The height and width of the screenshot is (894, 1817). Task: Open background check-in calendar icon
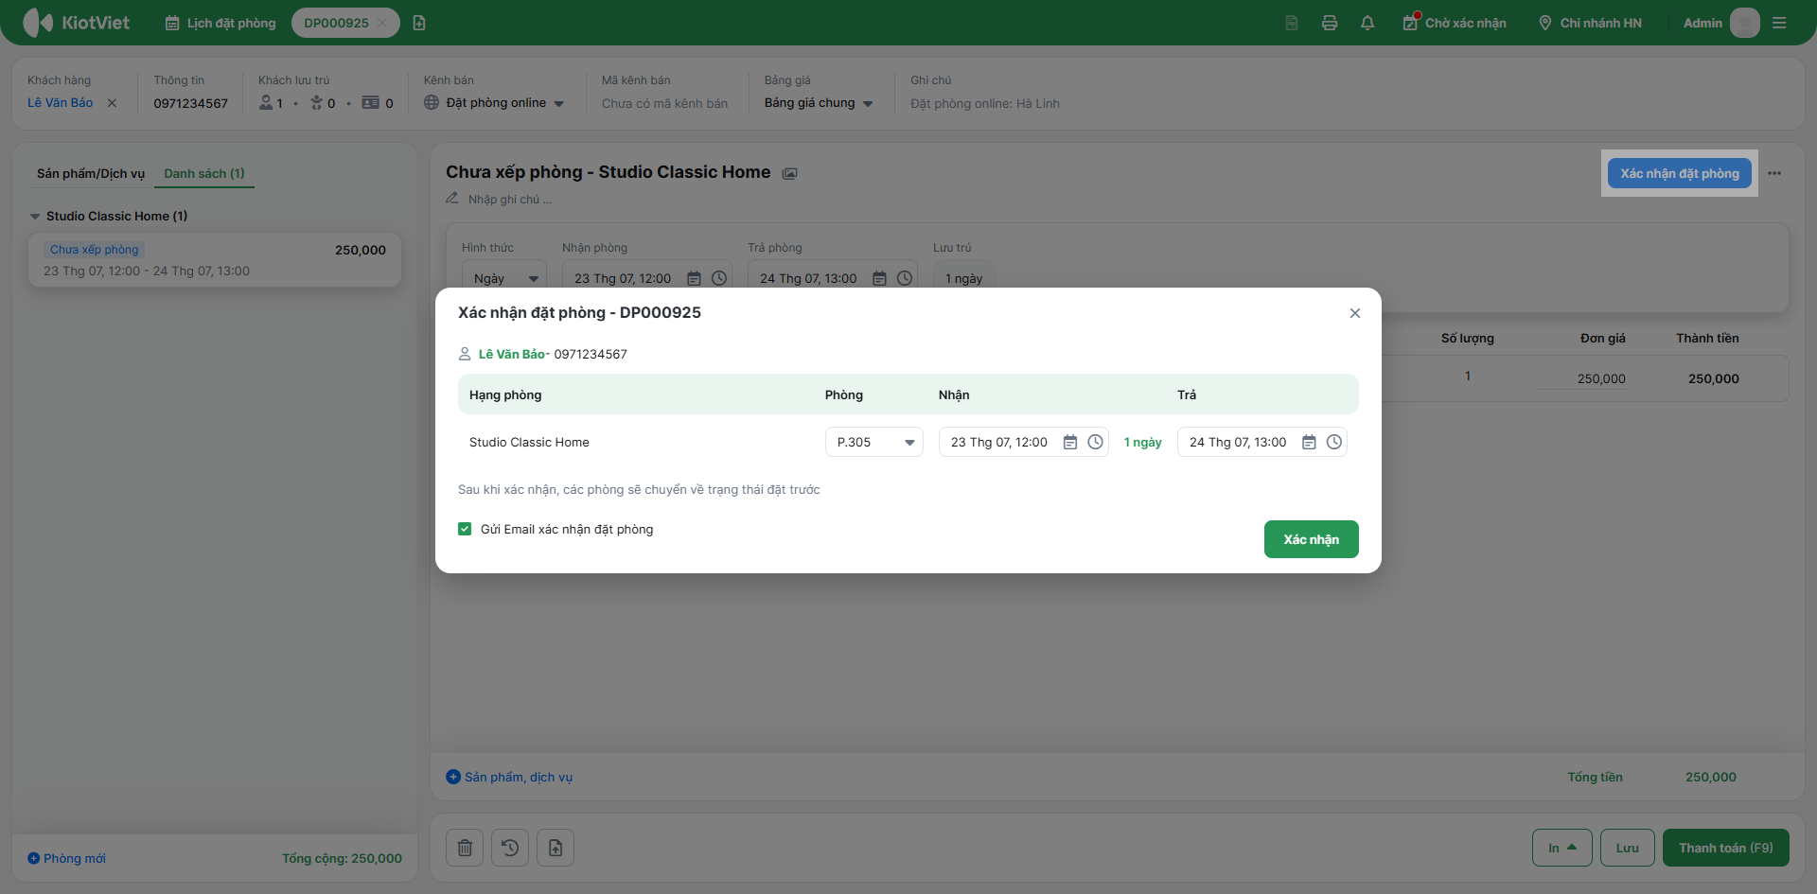click(694, 278)
